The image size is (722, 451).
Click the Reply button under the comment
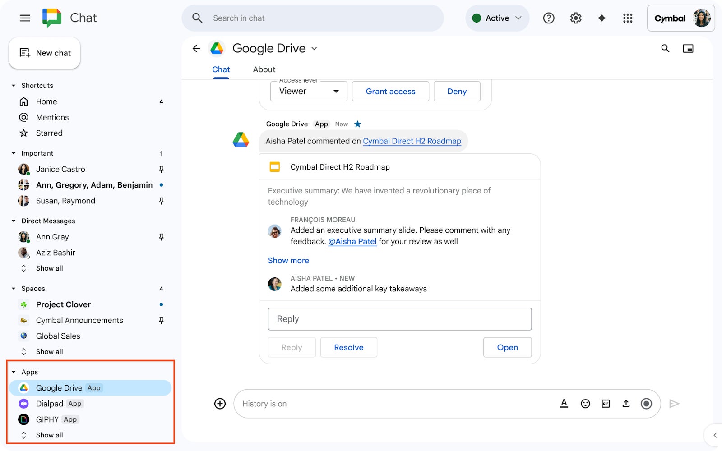pos(292,347)
